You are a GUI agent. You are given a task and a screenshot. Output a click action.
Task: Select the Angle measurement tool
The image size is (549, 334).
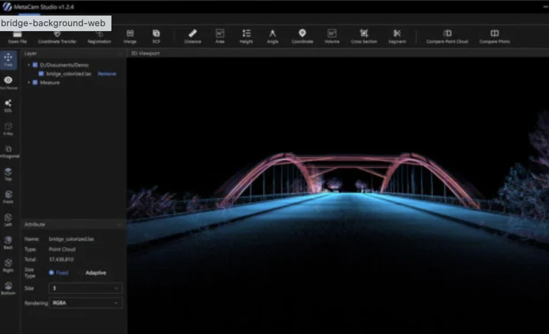272,36
